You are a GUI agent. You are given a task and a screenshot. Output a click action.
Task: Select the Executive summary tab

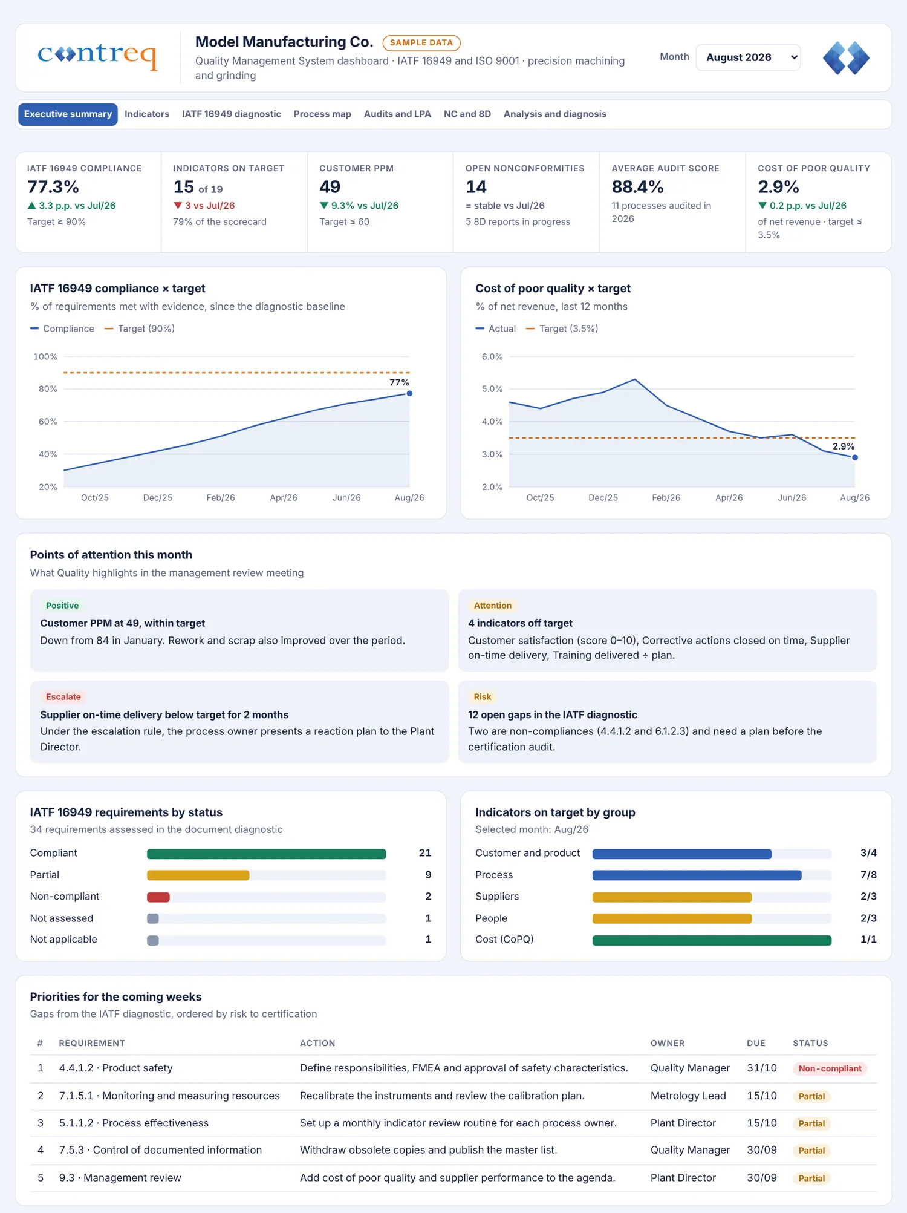click(x=68, y=114)
